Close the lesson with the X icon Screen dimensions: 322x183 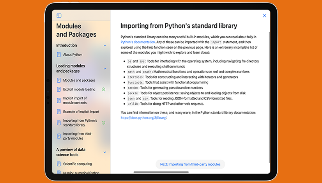(x=264, y=16)
